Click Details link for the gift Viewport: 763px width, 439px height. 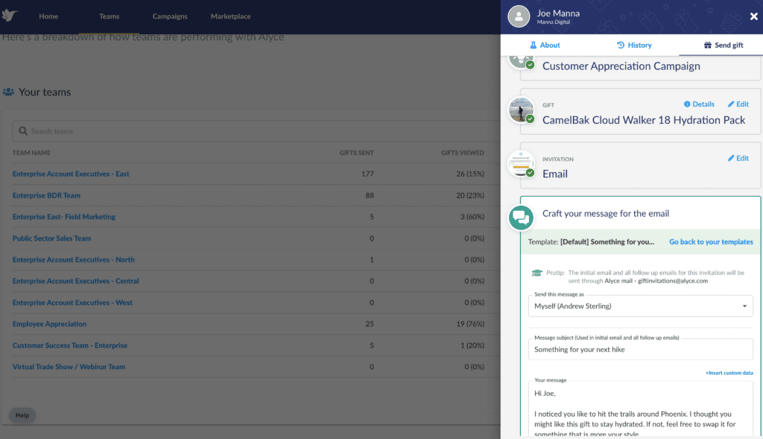pyautogui.click(x=699, y=104)
